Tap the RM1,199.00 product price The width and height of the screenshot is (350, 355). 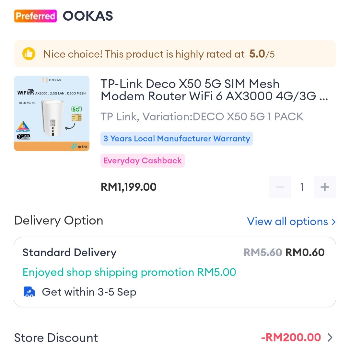click(129, 187)
